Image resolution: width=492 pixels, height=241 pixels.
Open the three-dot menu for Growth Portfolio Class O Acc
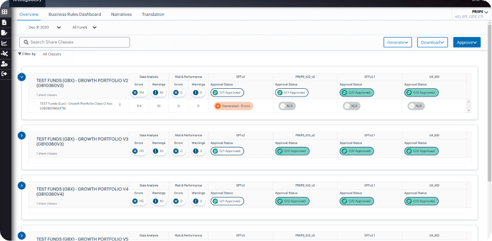(120, 105)
